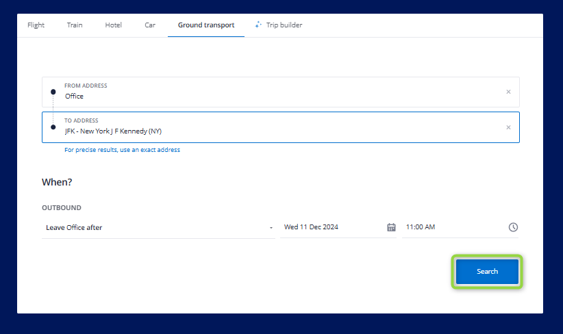Click the Search button
563x334 pixels.
[x=487, y=272]
